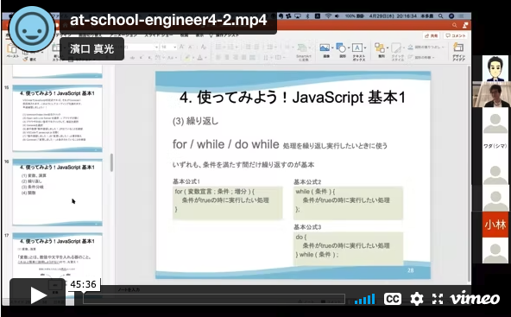The height and width of the screenshot is (317, 511).
Task: Open the Design Ideas ribbon icon
Action: pyautogui.click(x=458, y=52)
